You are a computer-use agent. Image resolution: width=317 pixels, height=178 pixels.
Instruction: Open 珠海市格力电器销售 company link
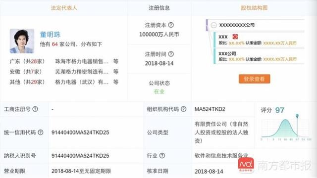[x=82, y=61]
